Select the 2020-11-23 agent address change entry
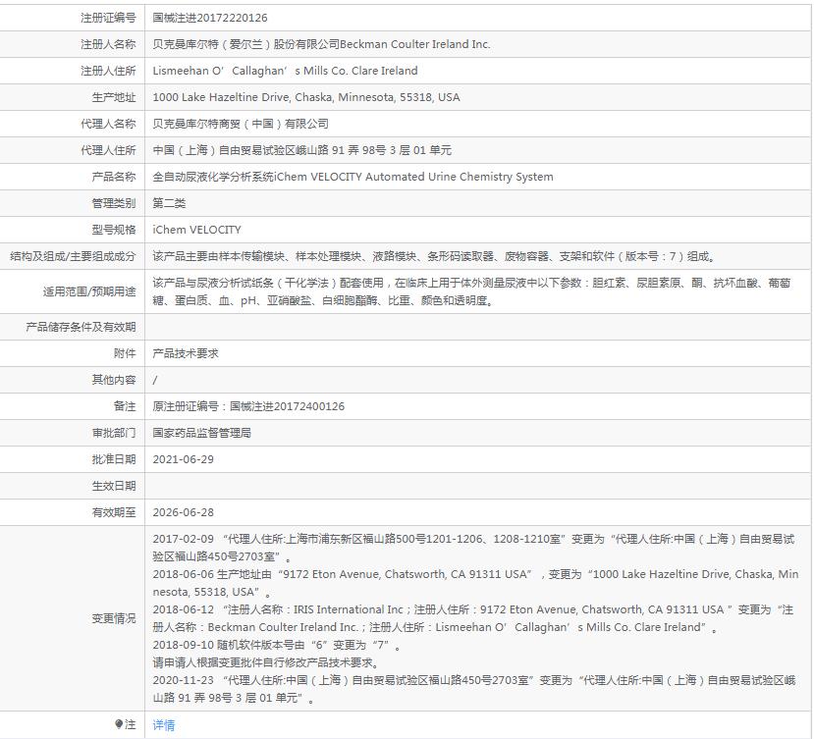814x739 pixels. pos(474,689)
